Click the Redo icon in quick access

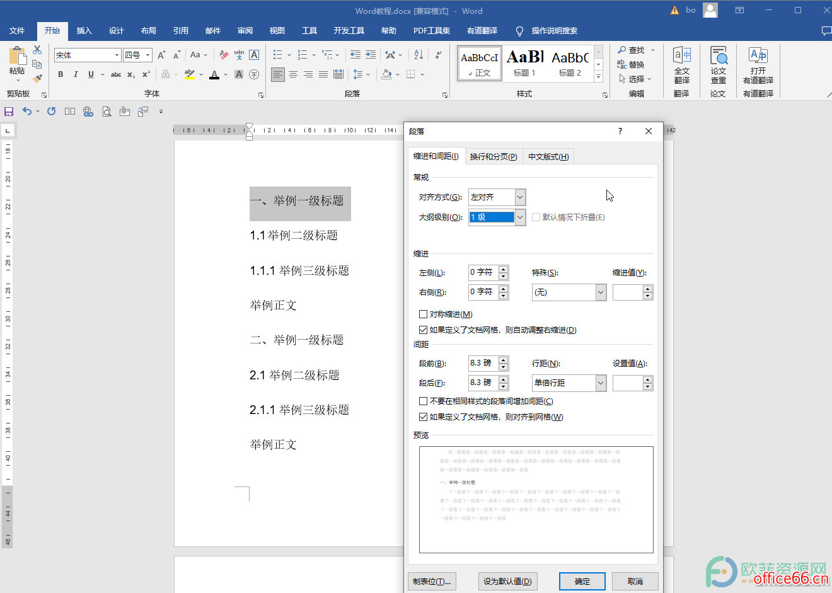point(52,112)
